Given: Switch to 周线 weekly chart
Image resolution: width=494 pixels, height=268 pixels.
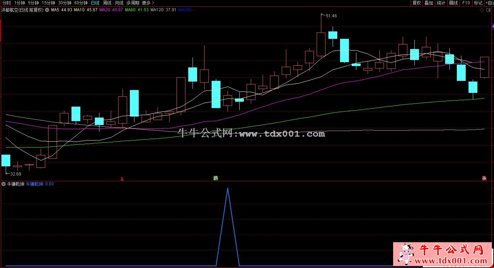Looking at the screenshot, I should pyautogui.click(x=107, y=3).
